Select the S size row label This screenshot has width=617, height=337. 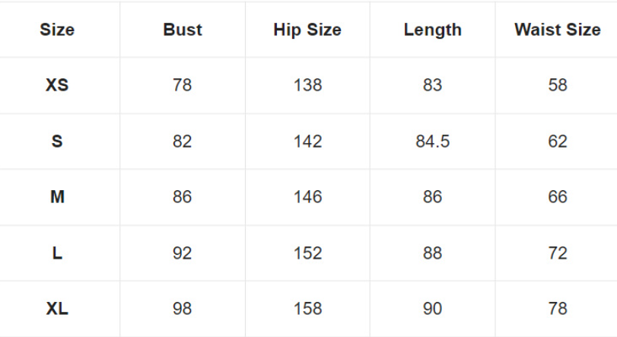57,141
